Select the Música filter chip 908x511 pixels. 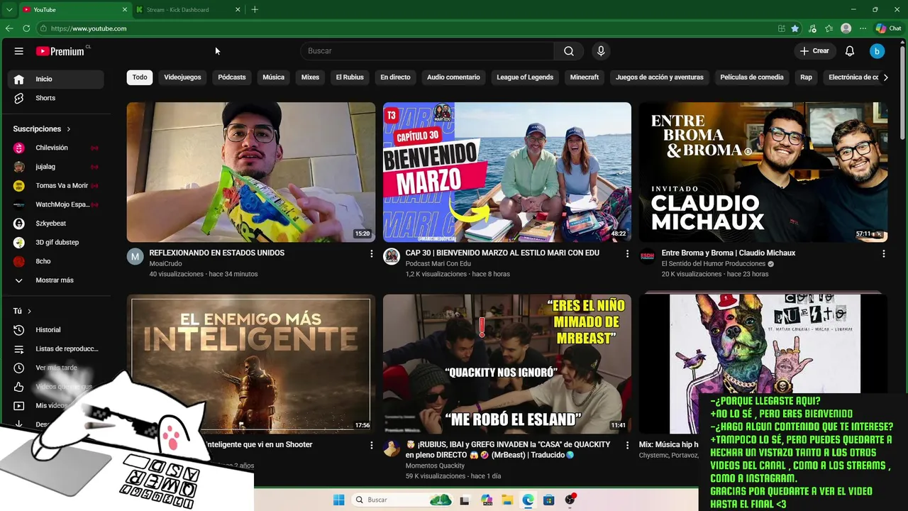[273, 77]
